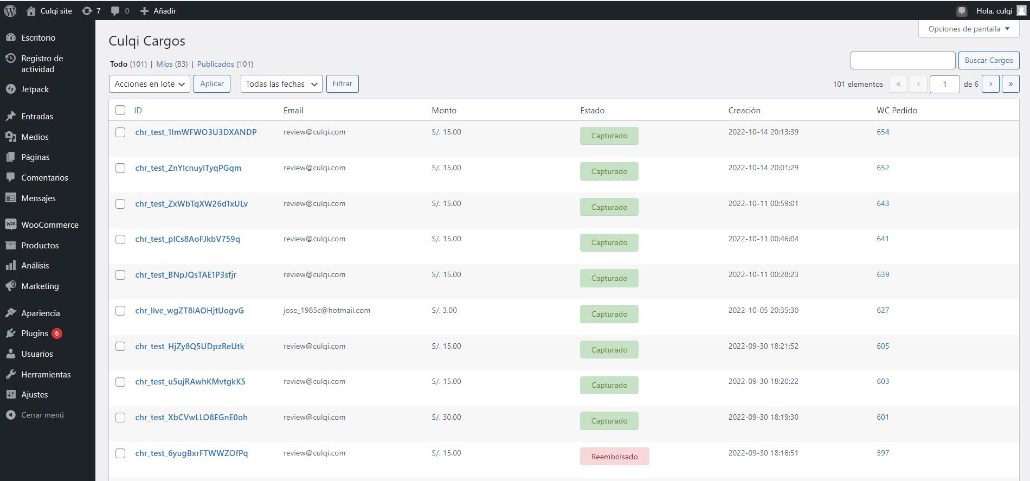Image resolution: width=1030 pixels, height=481 pixels.
Task: Click the user avatar in the admin bar
Action: 1021,11
